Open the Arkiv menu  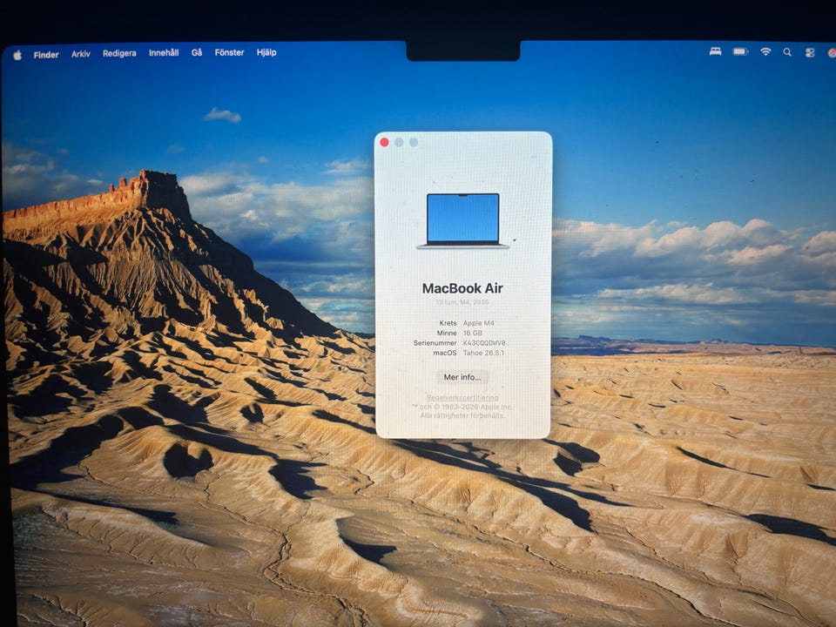click(x=80, y=54)
